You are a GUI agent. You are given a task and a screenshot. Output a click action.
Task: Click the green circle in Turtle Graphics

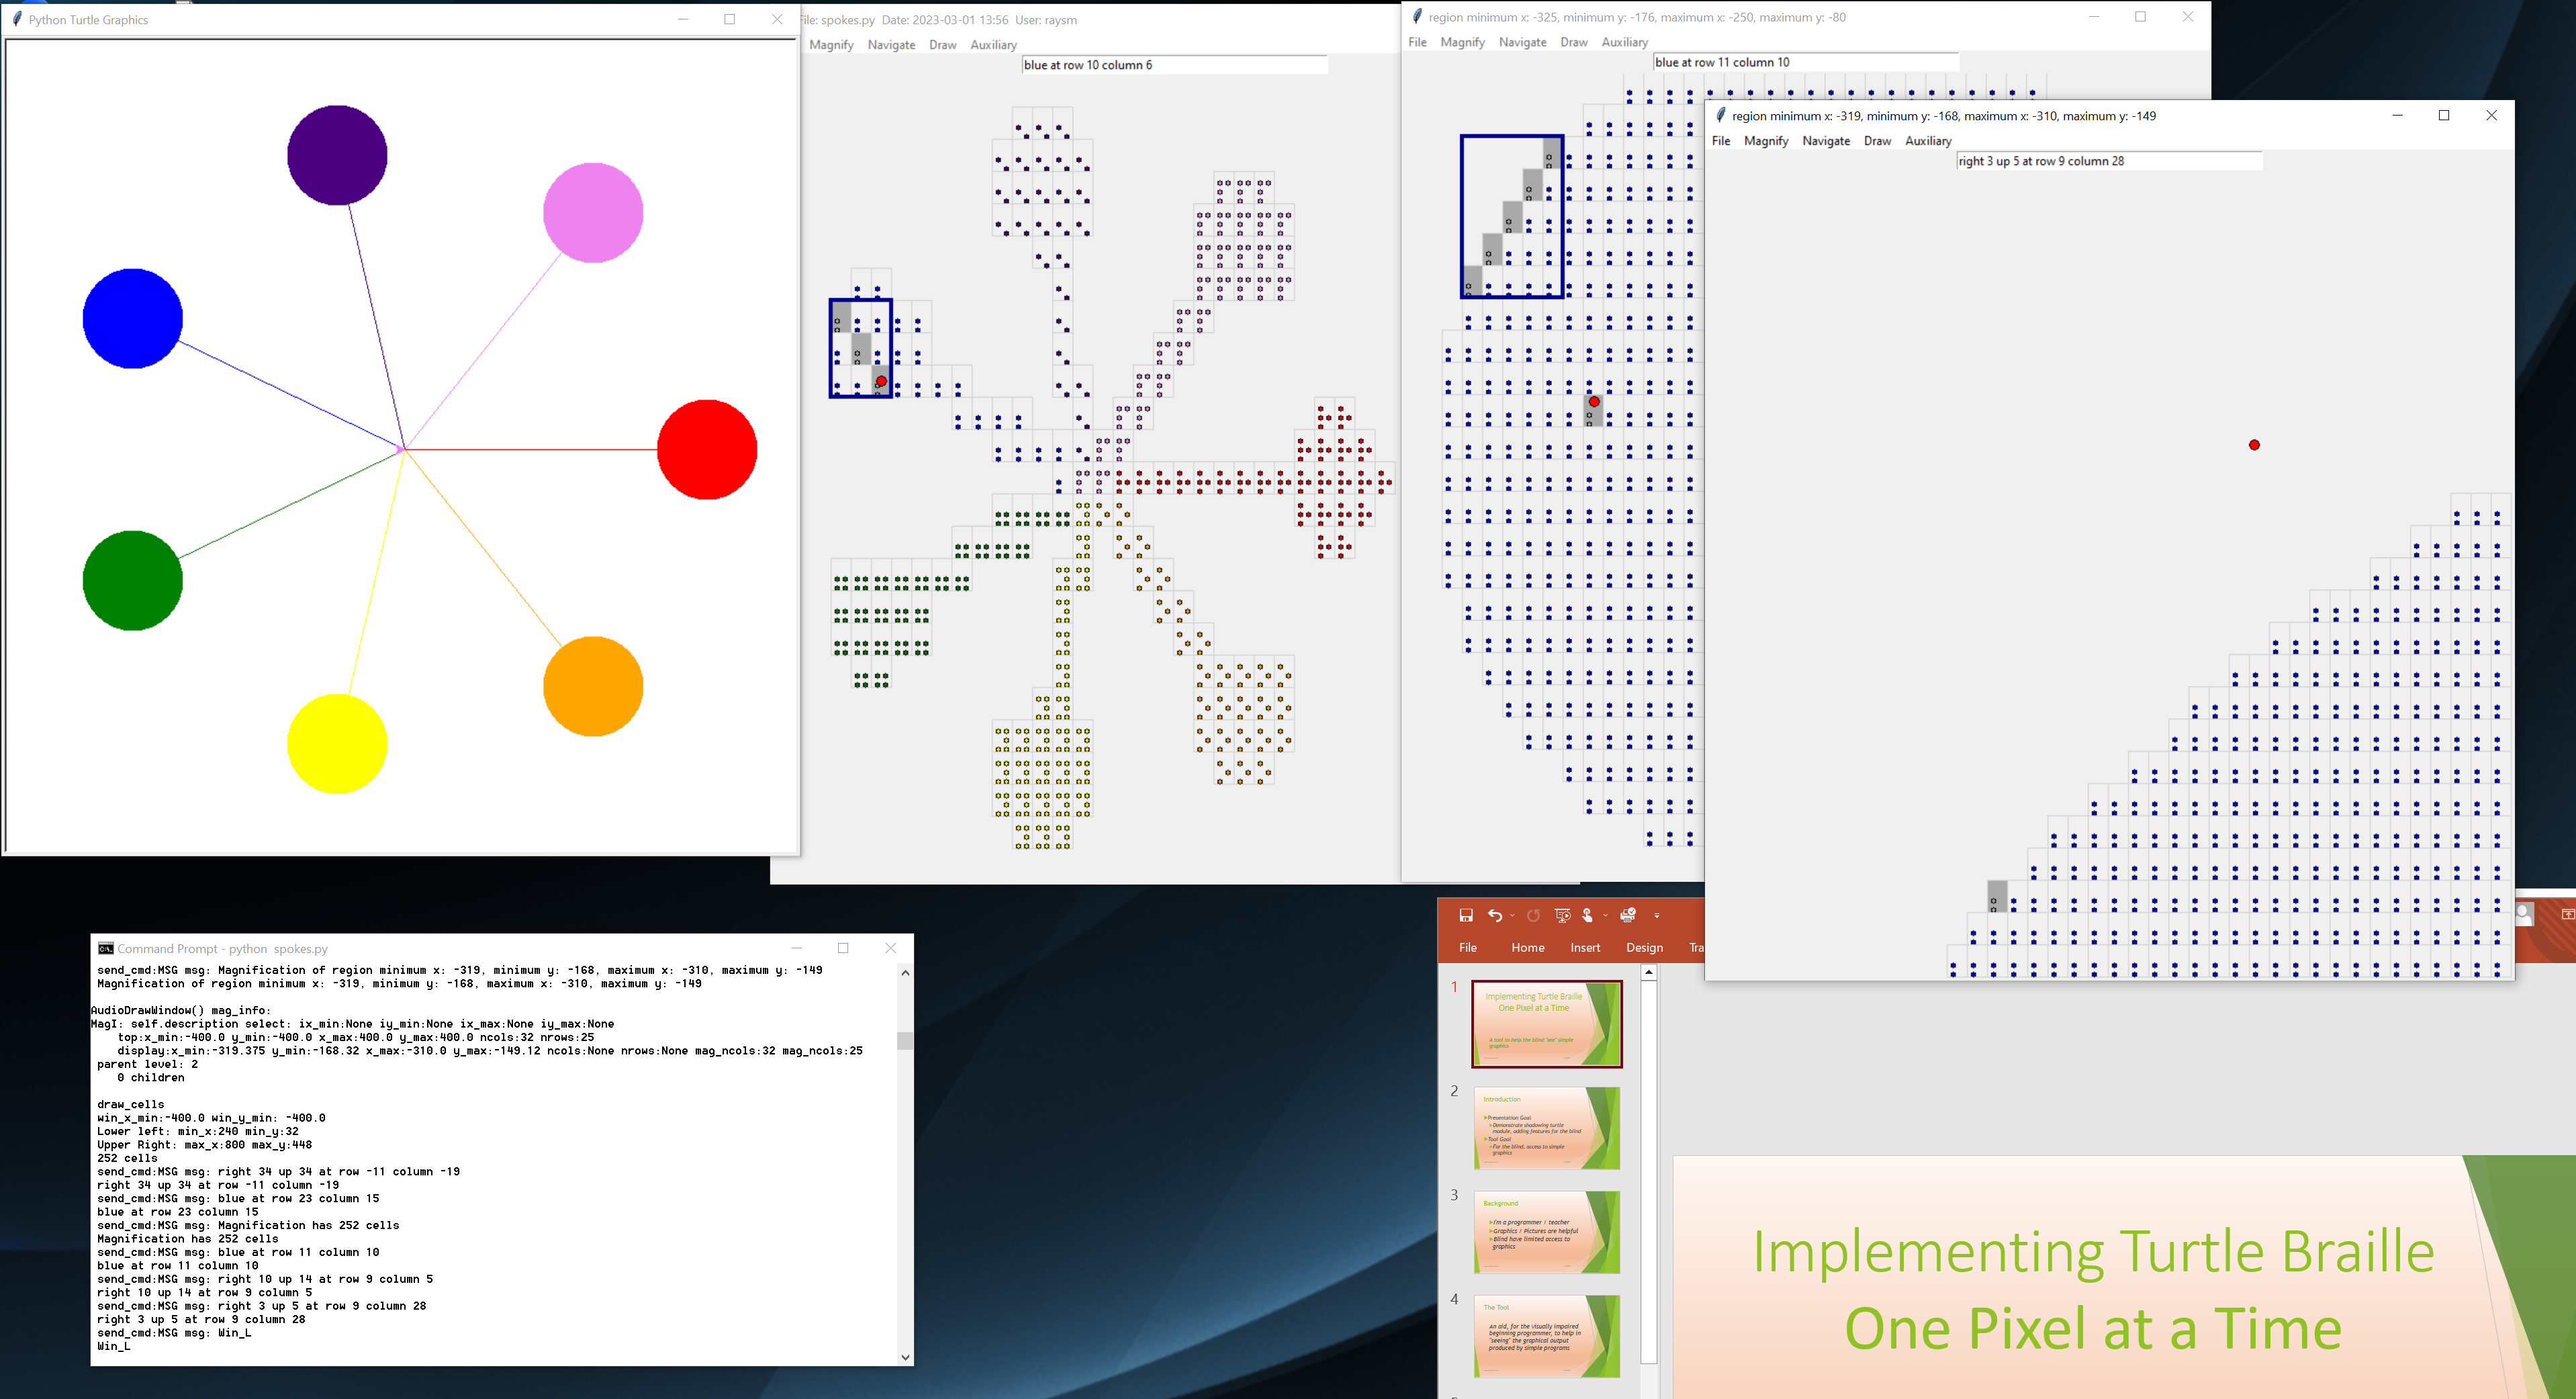(x=132, y=580)
